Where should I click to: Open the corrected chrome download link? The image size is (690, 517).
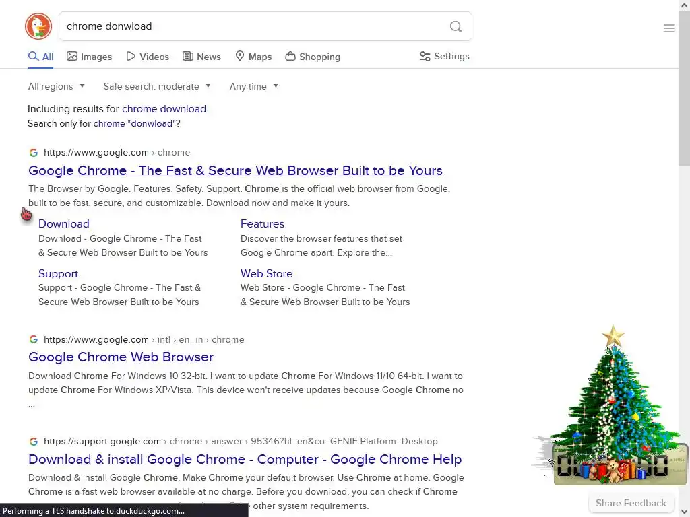pos(164,109)
